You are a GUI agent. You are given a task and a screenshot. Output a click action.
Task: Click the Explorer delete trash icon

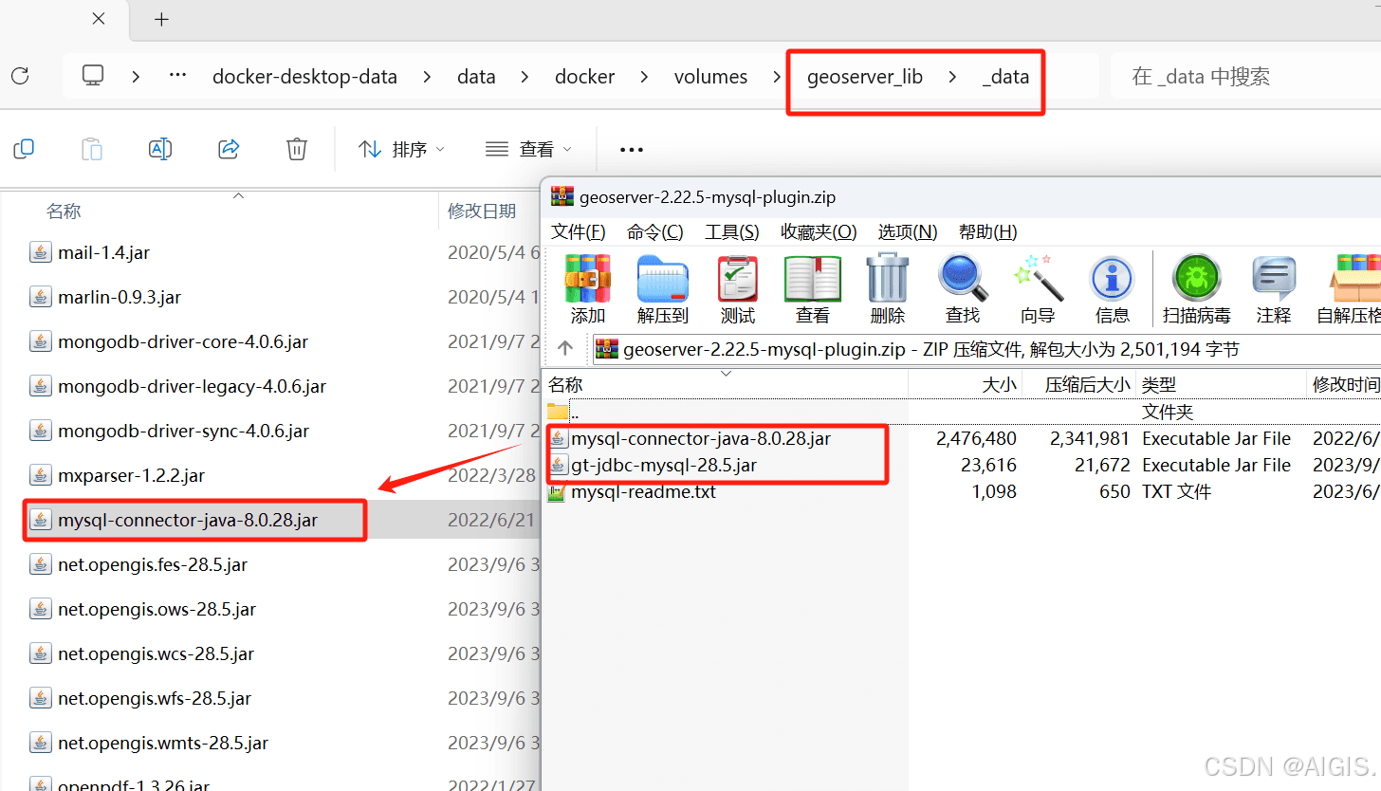point(297,149)
